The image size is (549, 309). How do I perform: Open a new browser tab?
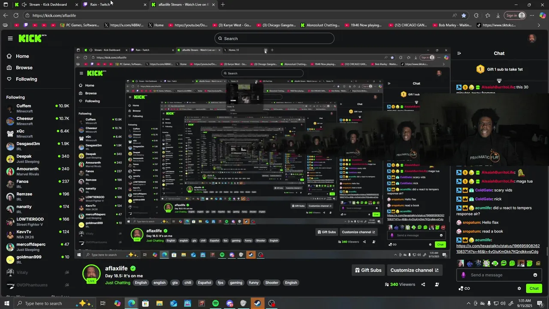click(x=223, y=5)
